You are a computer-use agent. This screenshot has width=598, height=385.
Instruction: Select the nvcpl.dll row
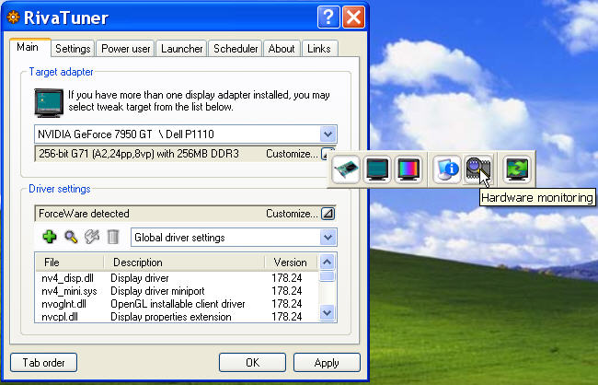[177, 317]
